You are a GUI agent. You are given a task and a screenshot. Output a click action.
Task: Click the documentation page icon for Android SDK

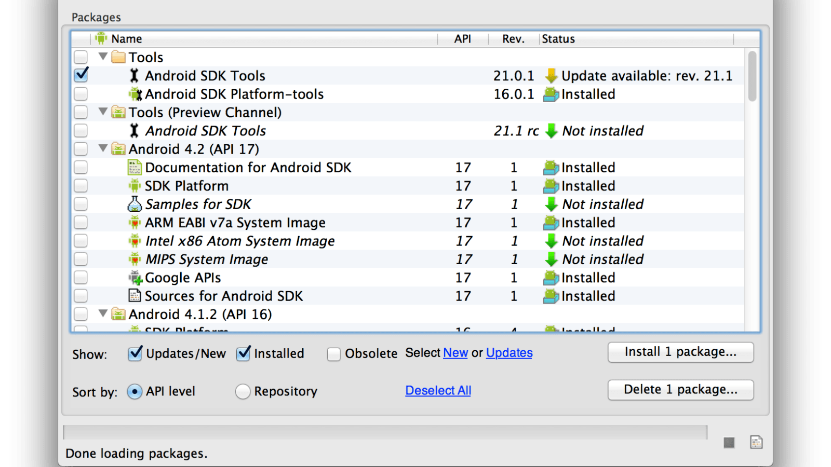click(135, 167)
